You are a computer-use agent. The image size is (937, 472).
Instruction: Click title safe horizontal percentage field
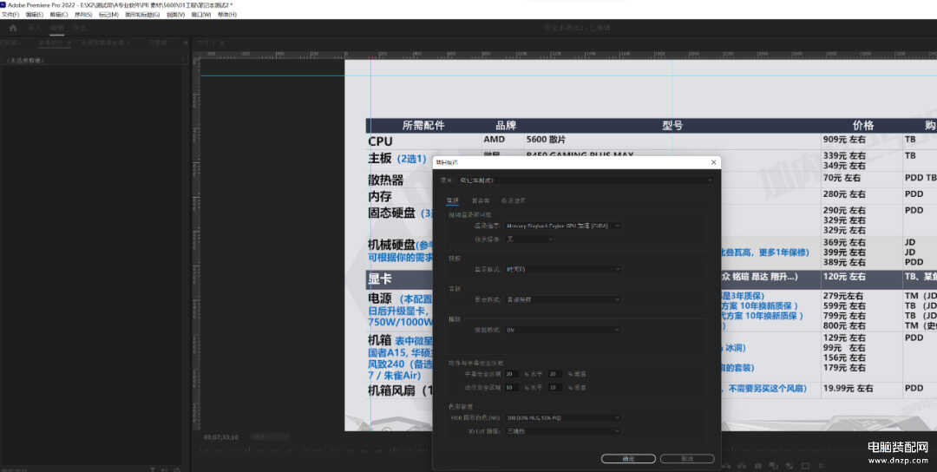click(512, 374)
